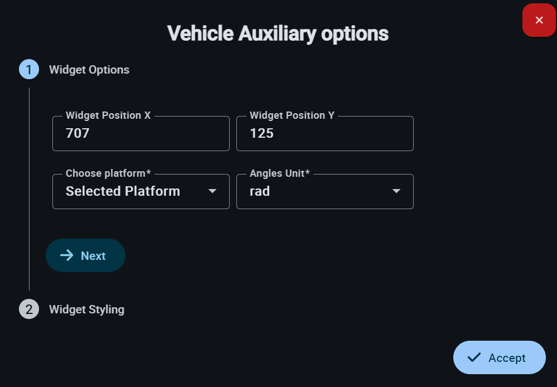This screenshot has width=557, height=387.
Task: Jump to the Widget Styling step
Action: coord(86,309)
